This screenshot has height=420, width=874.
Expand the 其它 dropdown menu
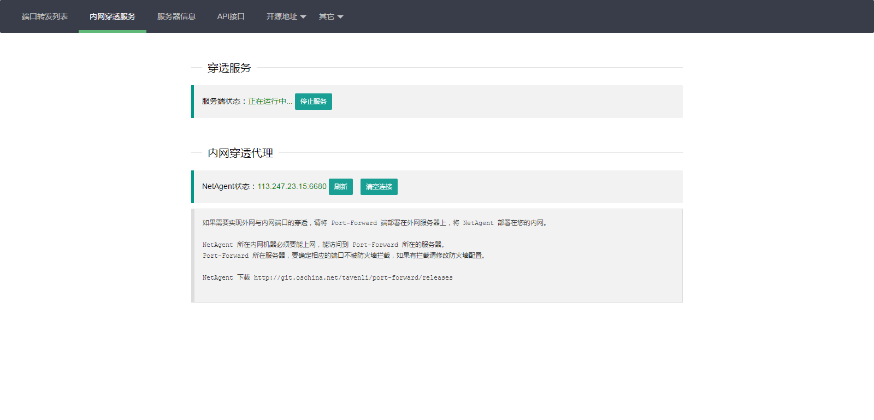click(327, 16)
